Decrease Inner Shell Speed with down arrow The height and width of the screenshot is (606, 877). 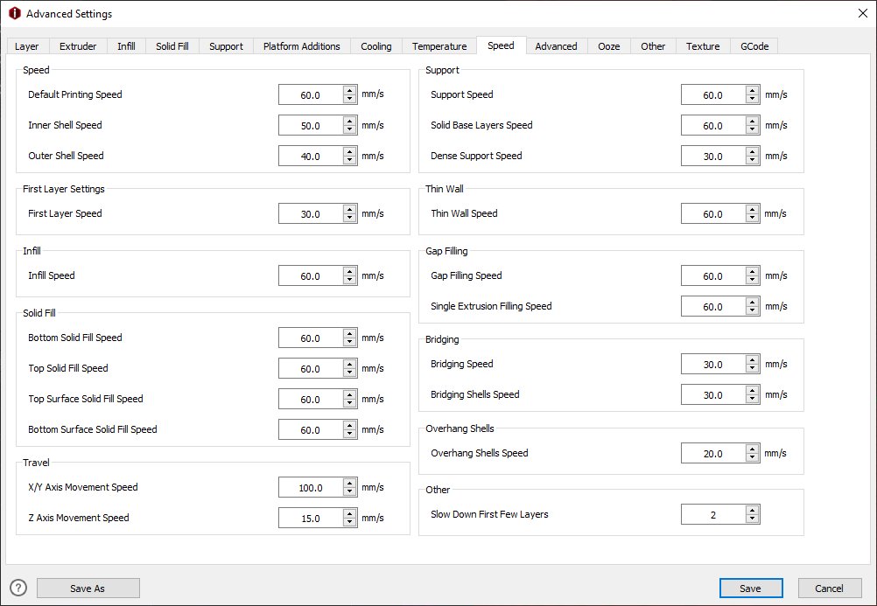point(350,130)
